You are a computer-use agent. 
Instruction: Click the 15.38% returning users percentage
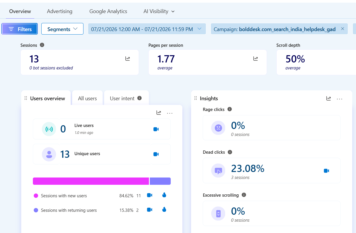[x=126, y=210]
